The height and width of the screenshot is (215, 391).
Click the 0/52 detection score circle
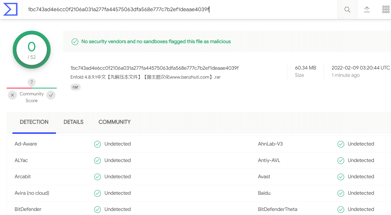(32, 50)
